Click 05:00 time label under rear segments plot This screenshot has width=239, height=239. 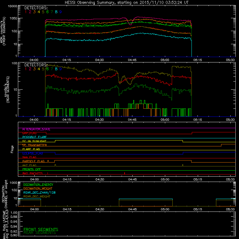(x=165, y=120)
